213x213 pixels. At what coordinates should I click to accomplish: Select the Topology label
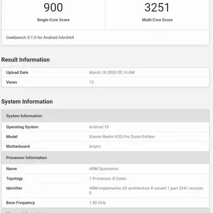14,179
